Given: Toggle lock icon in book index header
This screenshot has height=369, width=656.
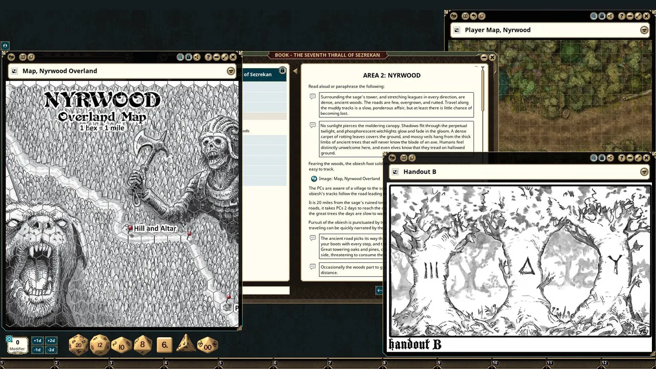Looking at the screenshot, I should (282, 70).
